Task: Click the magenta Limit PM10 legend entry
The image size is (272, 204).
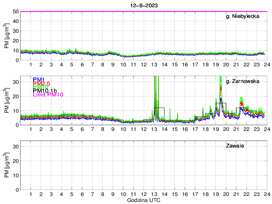Action: tap(48, 95)
